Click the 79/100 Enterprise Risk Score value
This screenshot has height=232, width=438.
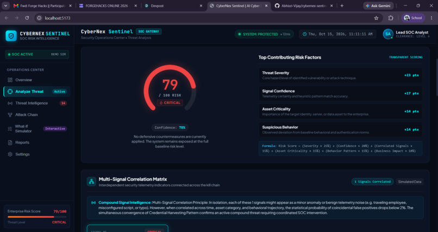[60, 211]
